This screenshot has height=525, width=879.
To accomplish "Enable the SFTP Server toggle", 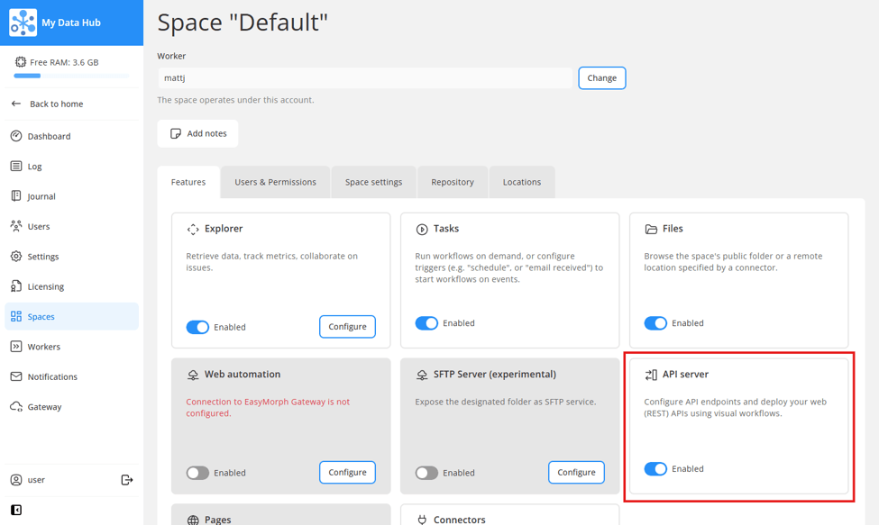I will (426, 473).
